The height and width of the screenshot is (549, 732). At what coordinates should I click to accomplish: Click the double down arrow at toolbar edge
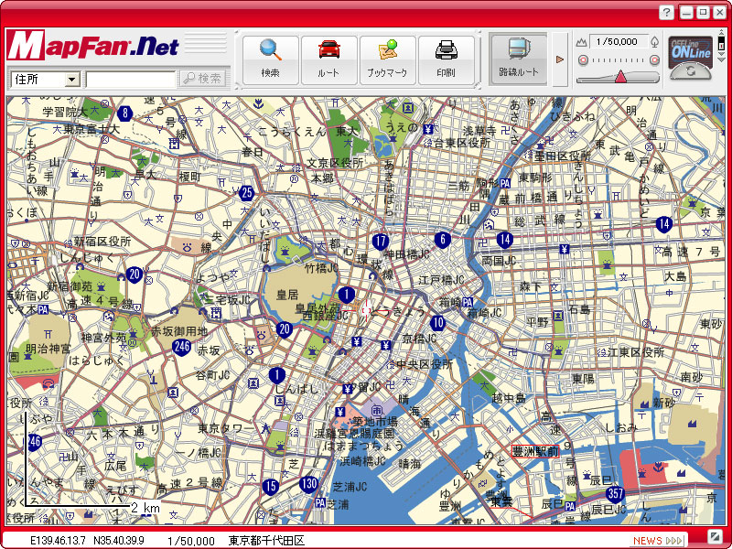click(722, 59)
